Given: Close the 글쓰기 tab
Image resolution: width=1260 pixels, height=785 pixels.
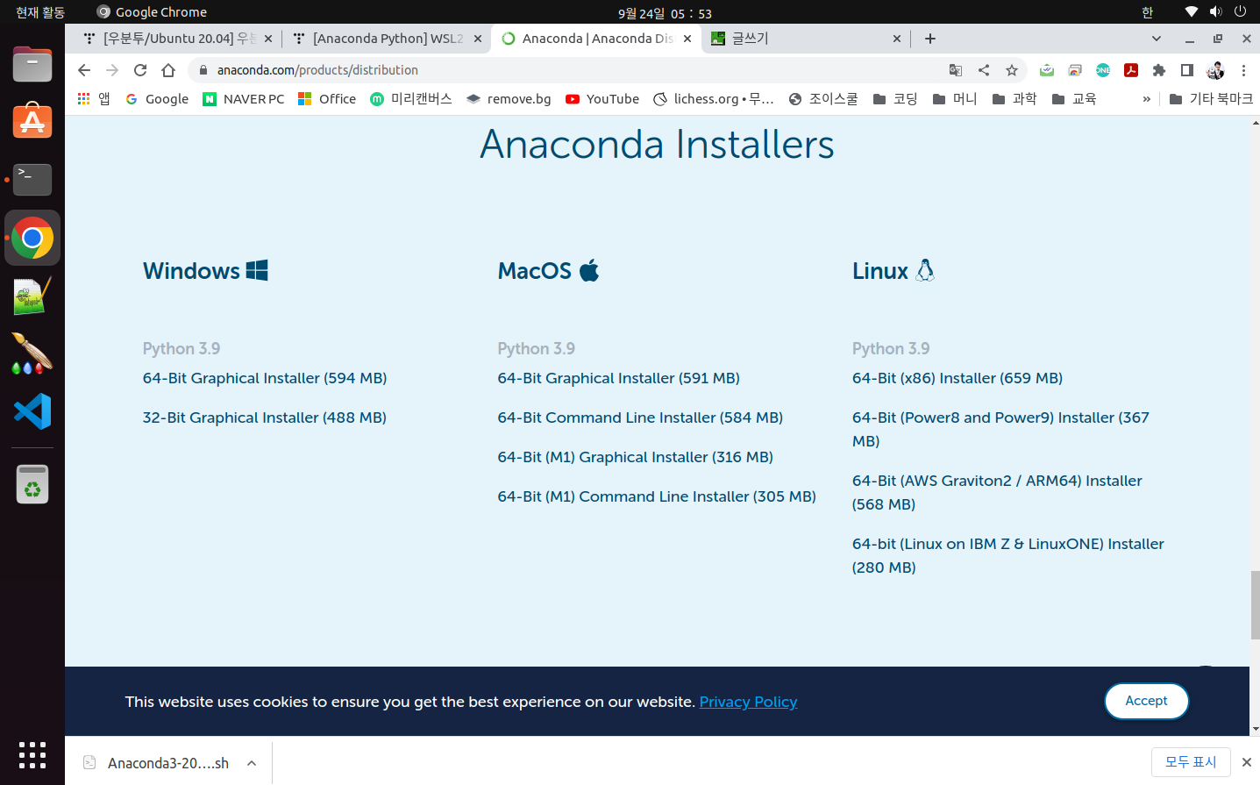Looking at the screenshot, I should coord(896,39).
